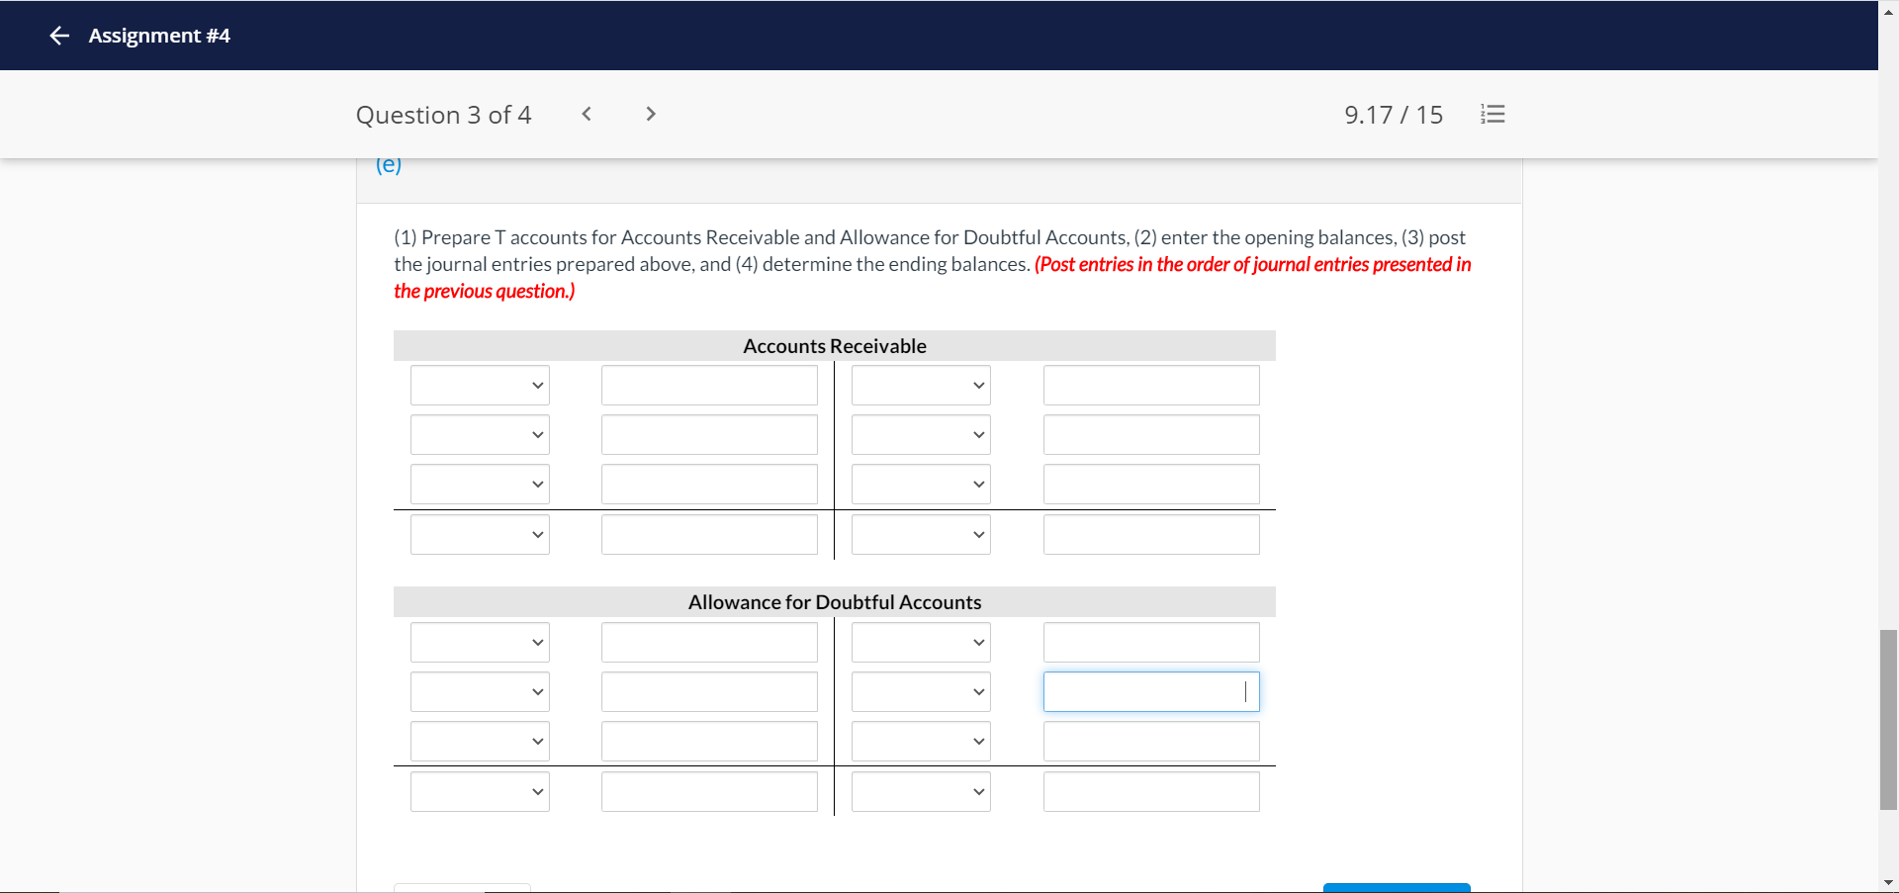Image resolution: width=1899 pixels, height=893 pixels.
Task: Click the Allowance for Doubtful Accounts header
Action: 835,602
